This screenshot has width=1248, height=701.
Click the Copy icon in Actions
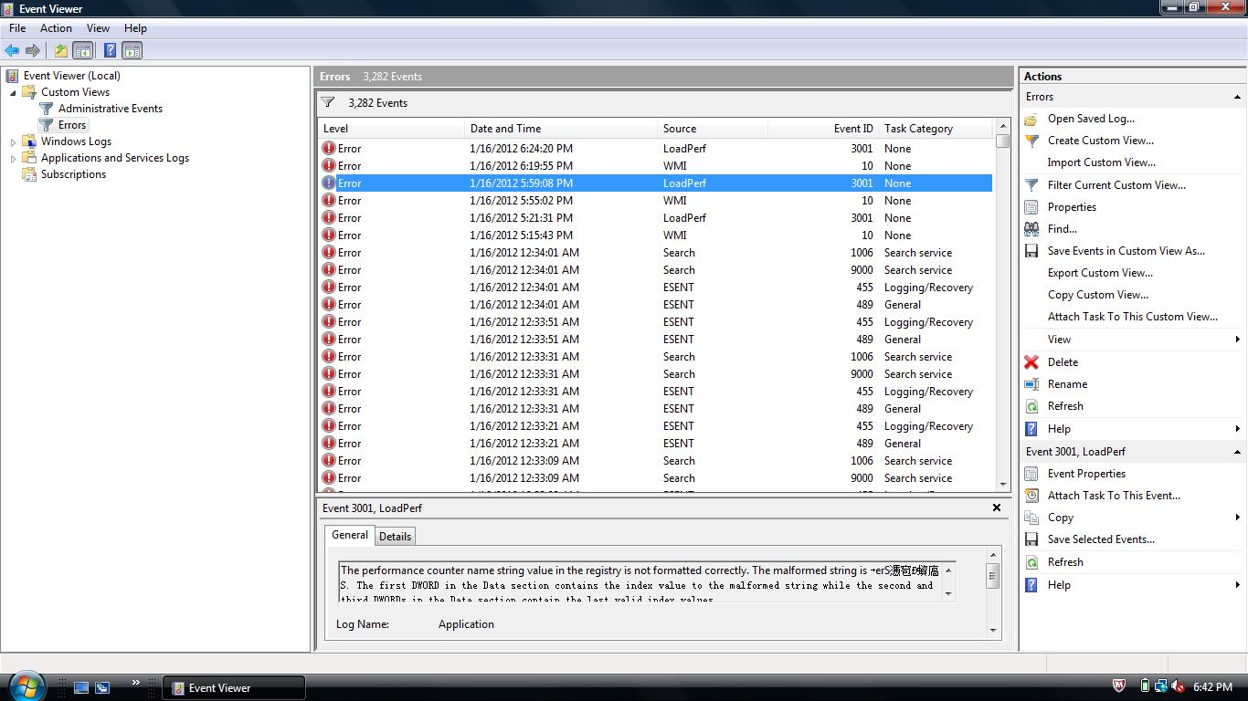[1031, 518]
